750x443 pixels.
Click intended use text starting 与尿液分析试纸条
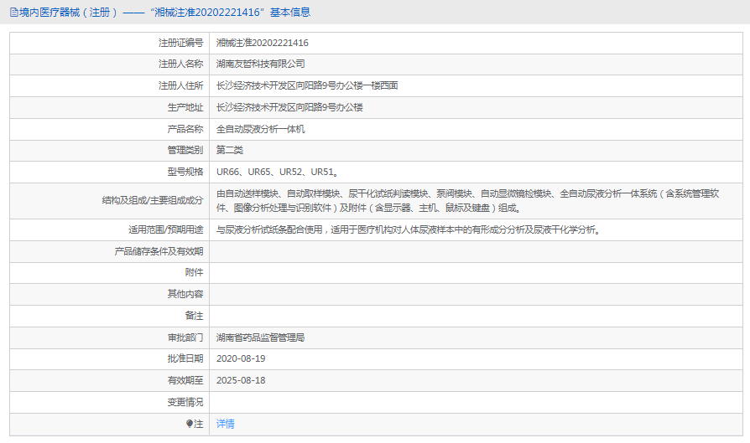409,229
